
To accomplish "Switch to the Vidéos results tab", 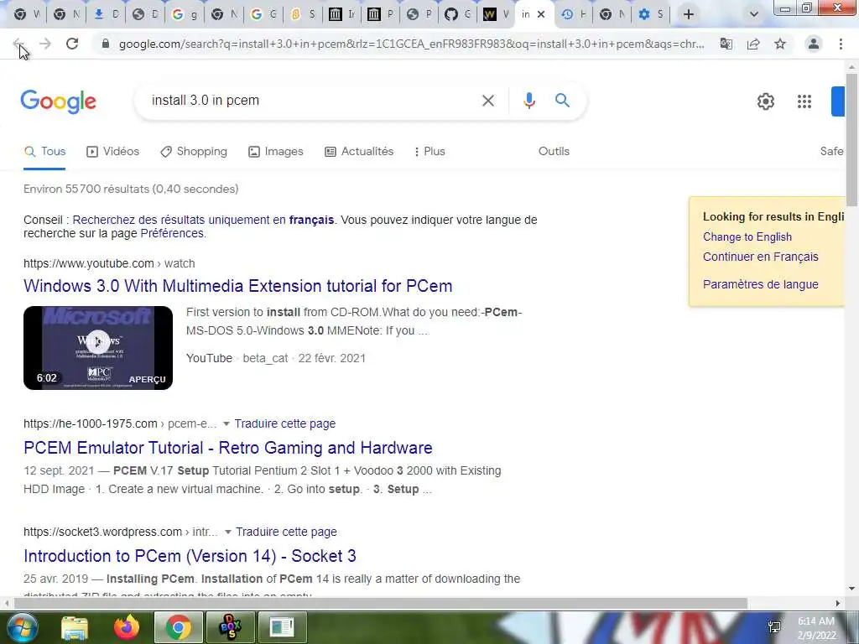I will point(113,152).
